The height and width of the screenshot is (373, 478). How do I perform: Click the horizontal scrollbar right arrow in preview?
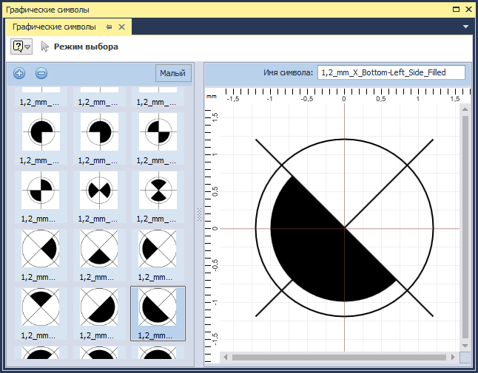[454, 357]
